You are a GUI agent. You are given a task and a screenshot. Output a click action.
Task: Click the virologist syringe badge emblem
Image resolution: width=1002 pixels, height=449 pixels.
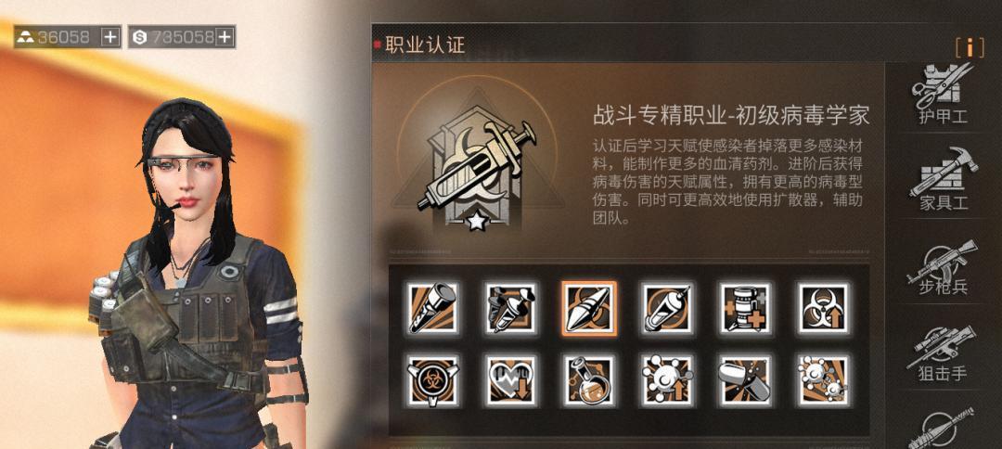coord(476,167)
